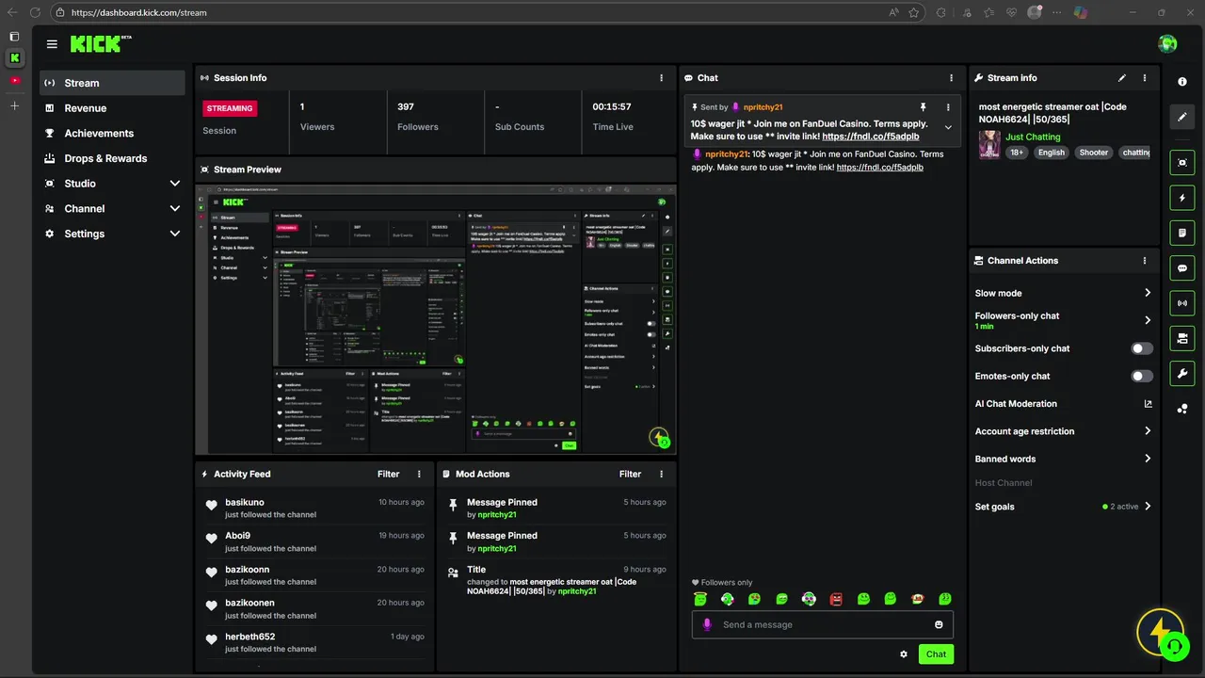Collapse the pinned message chevron
The width and height of the screenshot is (1205, 678).
pos(948,128)
